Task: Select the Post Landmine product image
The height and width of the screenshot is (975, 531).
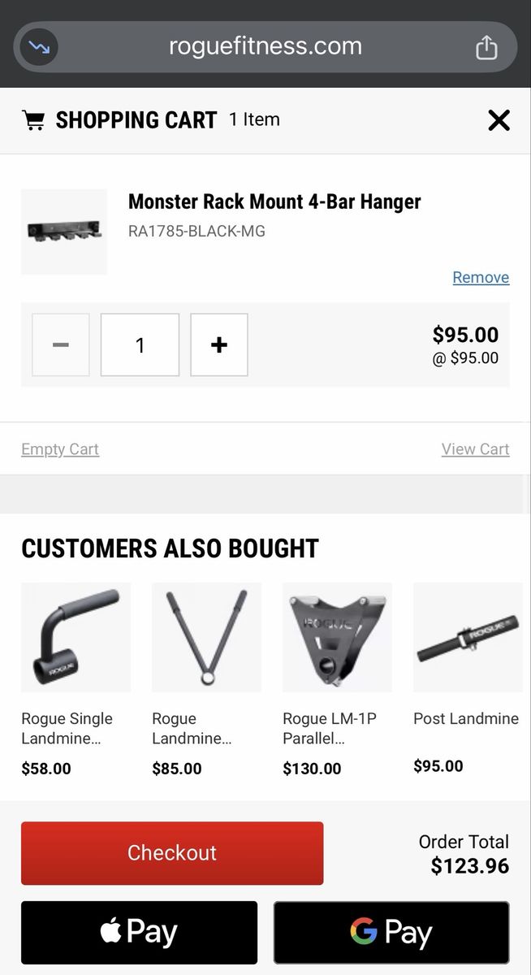Action: pyautogui.click(x=468, y=637)
